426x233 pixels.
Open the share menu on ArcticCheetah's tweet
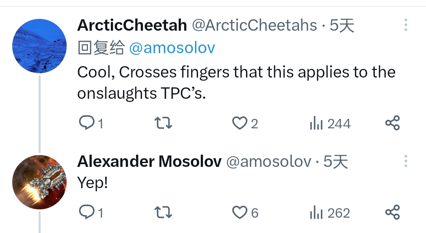pos(392,123)
